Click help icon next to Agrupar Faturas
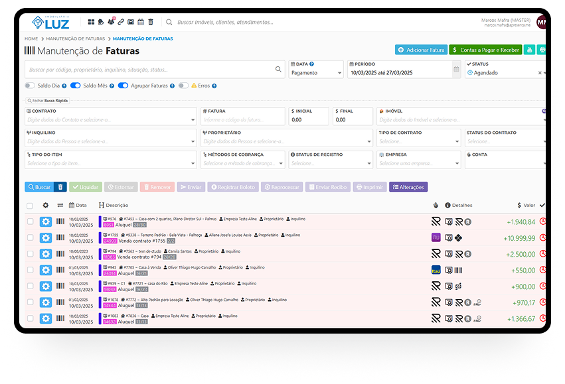 click(172, 86)
